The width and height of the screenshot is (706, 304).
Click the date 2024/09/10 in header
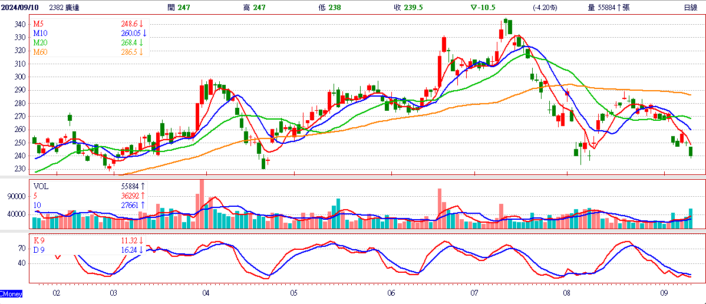point(19,8)
